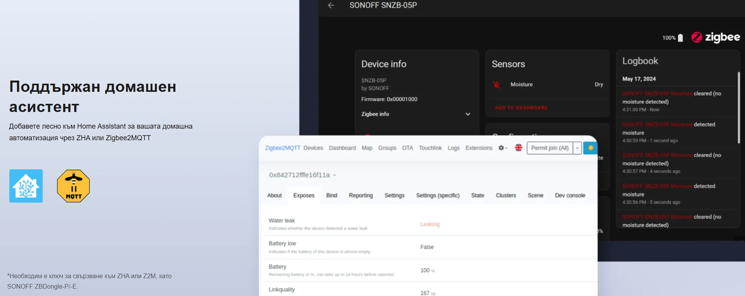Switch to the State tab

click(477, 195)
